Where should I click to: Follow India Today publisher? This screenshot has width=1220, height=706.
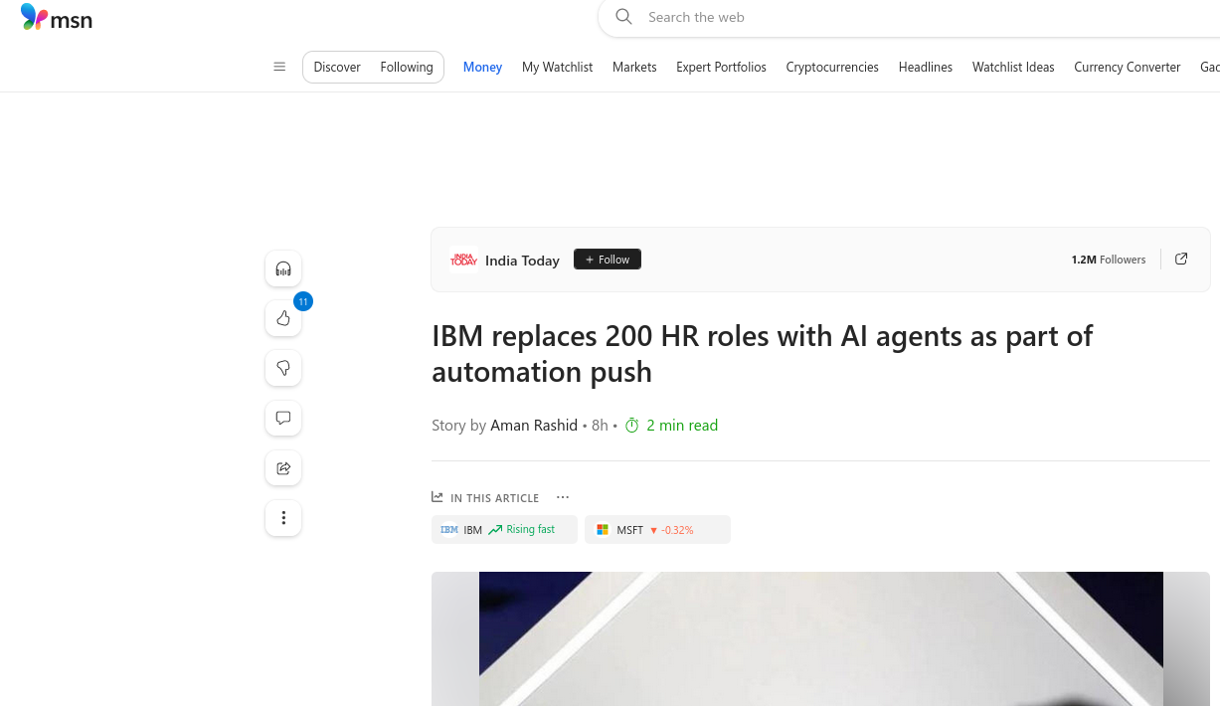608,260
